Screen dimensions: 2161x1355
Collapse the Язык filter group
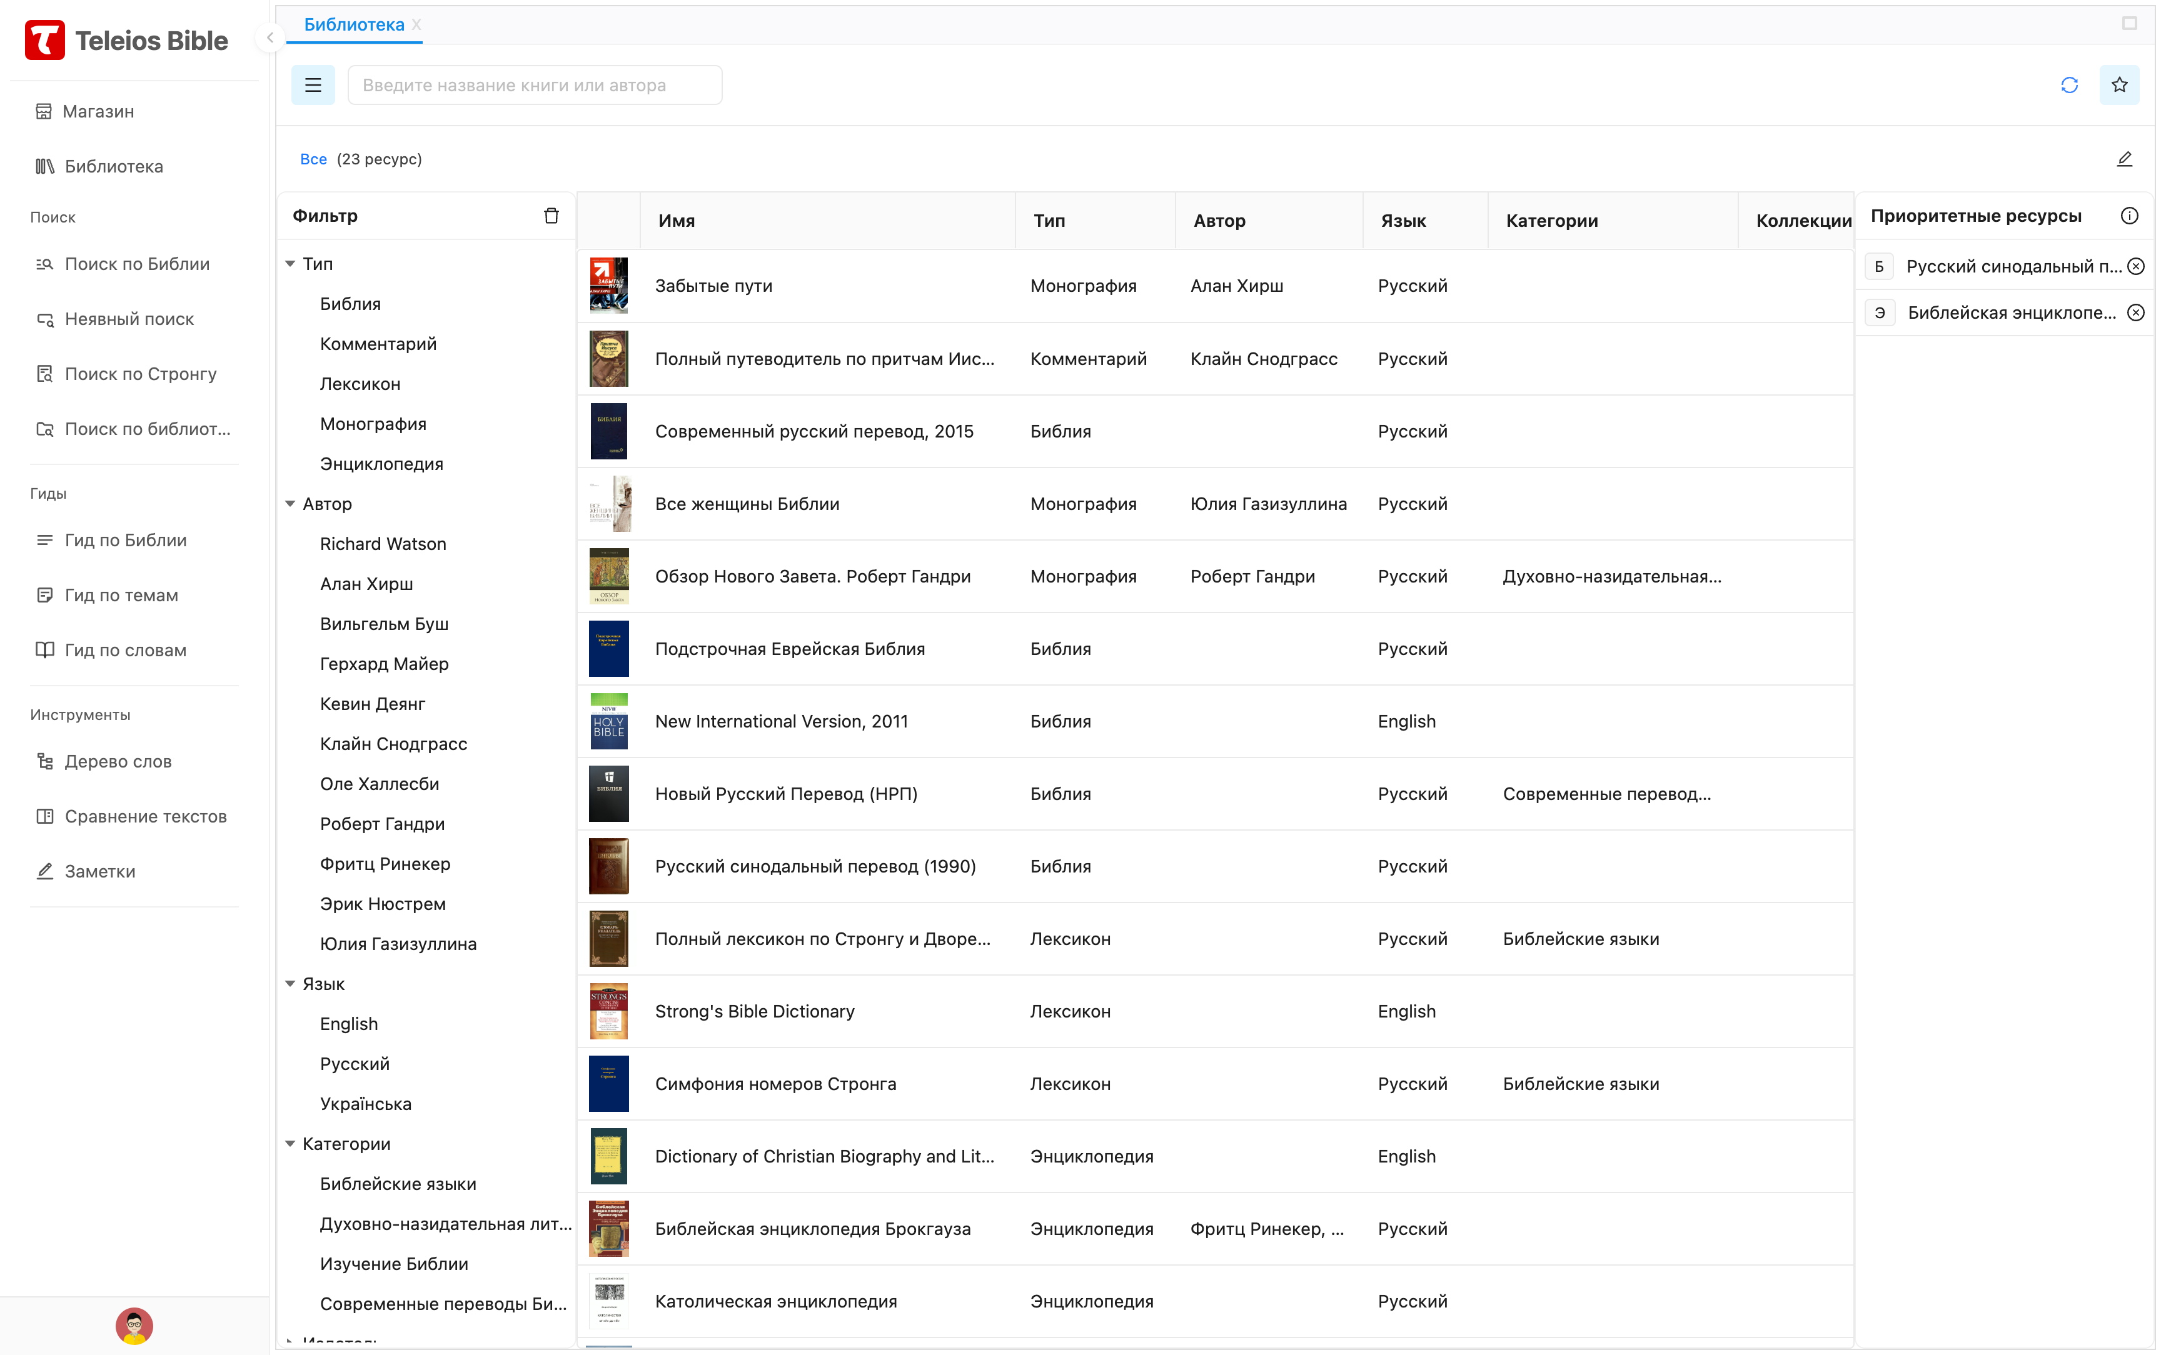[x=290, y=984]
